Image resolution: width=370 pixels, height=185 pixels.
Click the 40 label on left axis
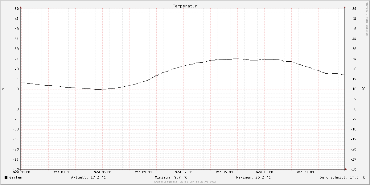(x=17, y=29)
